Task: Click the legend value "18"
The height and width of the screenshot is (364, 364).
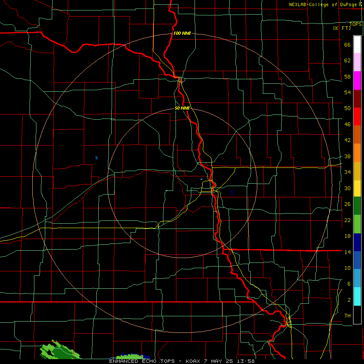Action: (347, 236)
